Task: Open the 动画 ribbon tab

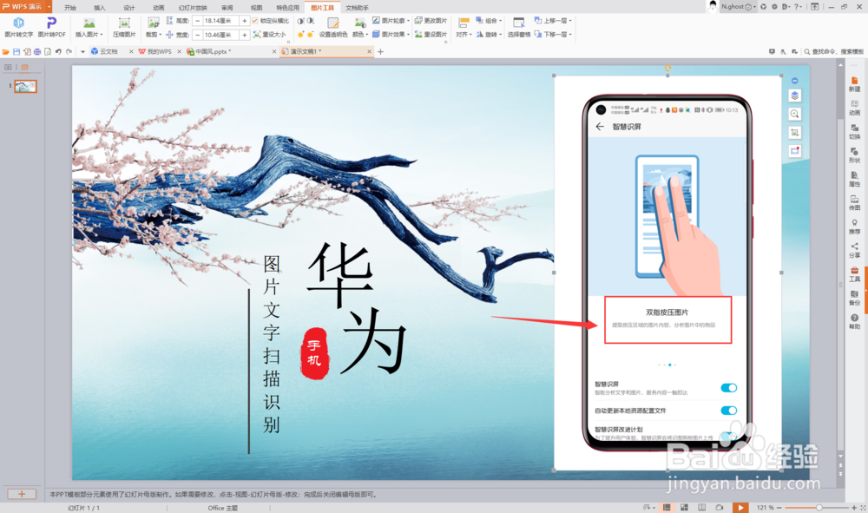Action: [158, 8]
